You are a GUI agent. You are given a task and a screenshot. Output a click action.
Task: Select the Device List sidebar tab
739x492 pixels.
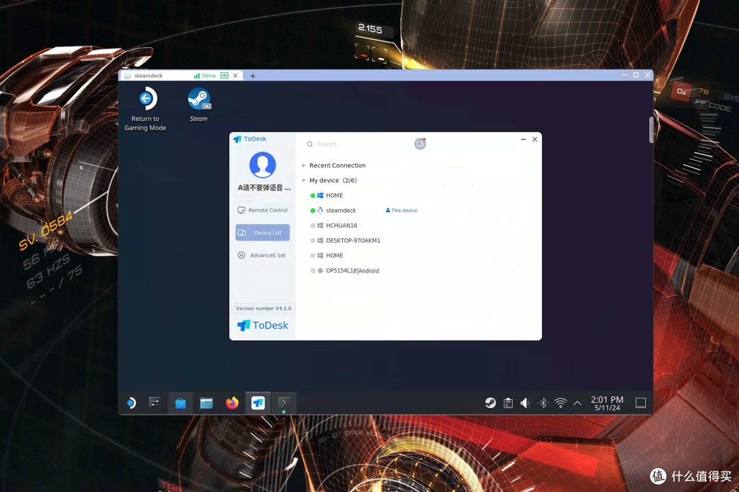[x=263, y=232]
